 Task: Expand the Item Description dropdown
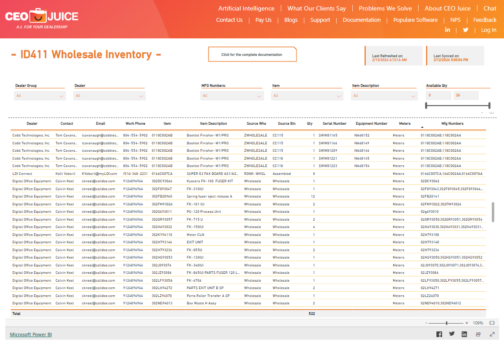385,96
